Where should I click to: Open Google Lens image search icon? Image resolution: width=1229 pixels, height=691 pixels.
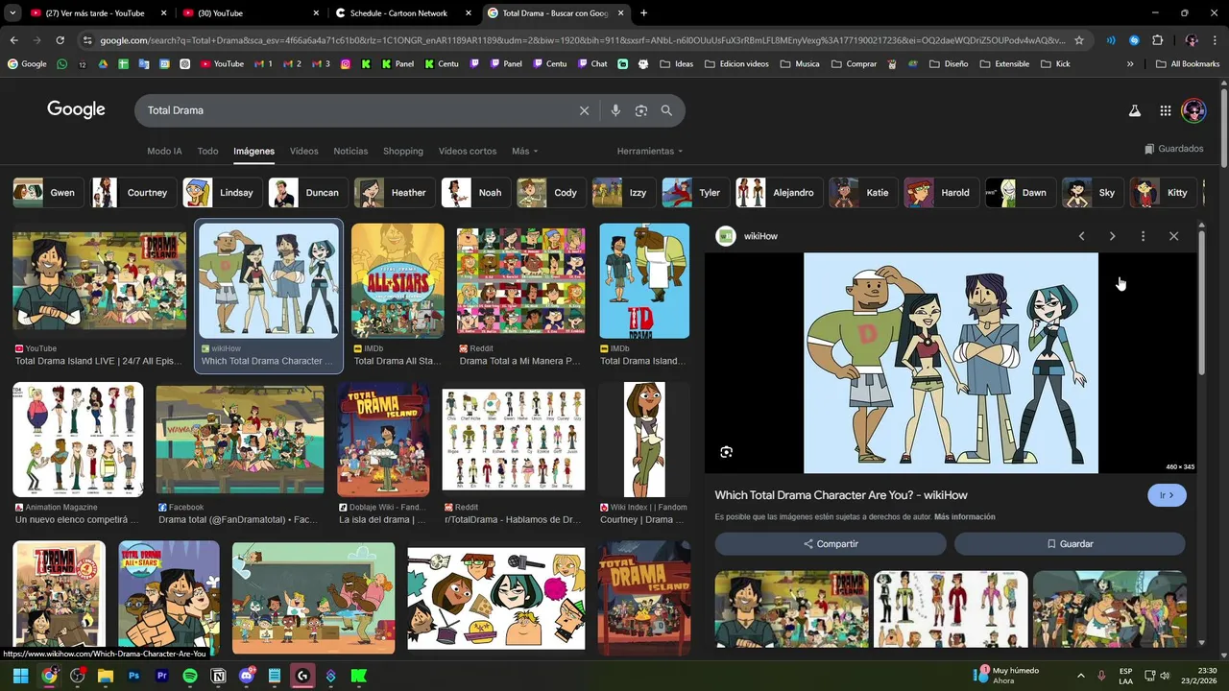point(641,110)
